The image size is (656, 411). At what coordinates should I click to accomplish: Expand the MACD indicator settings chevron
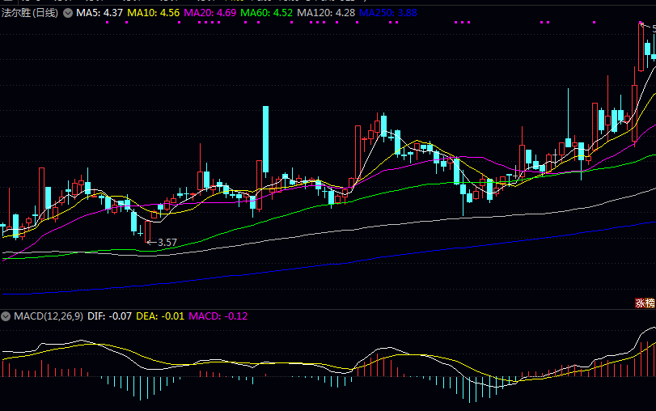pyautogui.click(x=6, y=316)
